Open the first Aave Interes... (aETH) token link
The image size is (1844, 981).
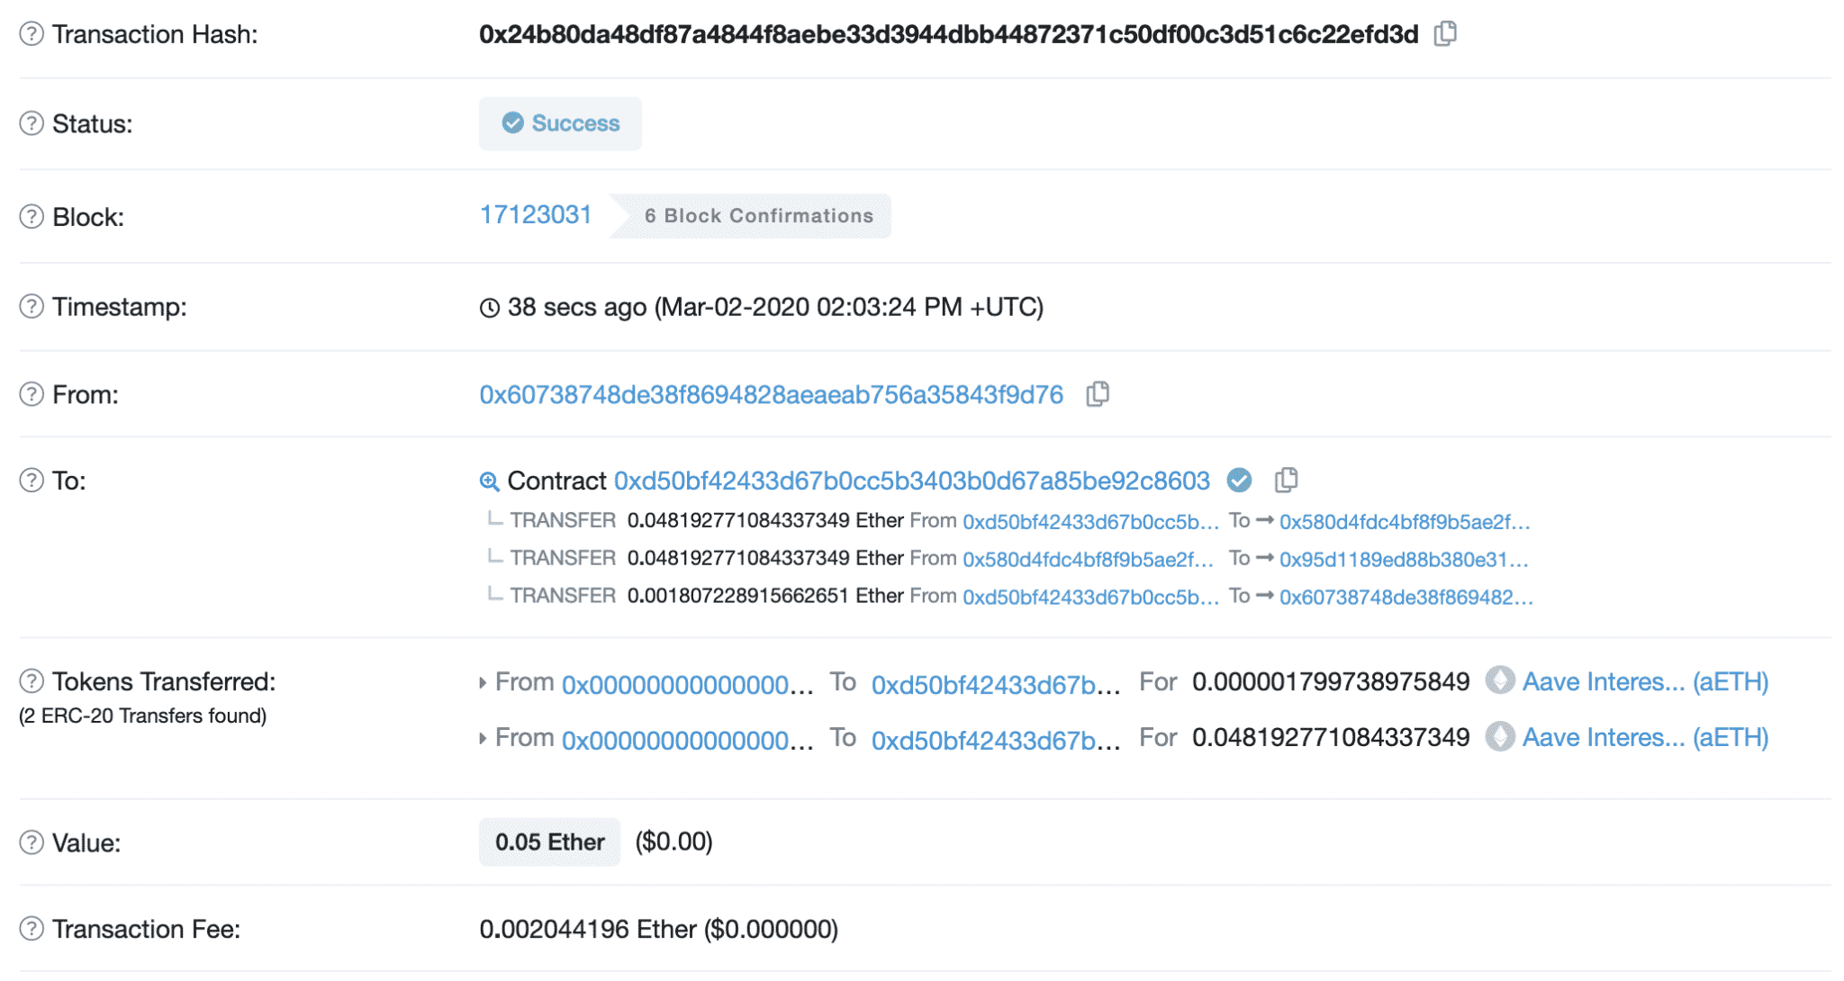pyautogui.click(x=1645, y=682)
